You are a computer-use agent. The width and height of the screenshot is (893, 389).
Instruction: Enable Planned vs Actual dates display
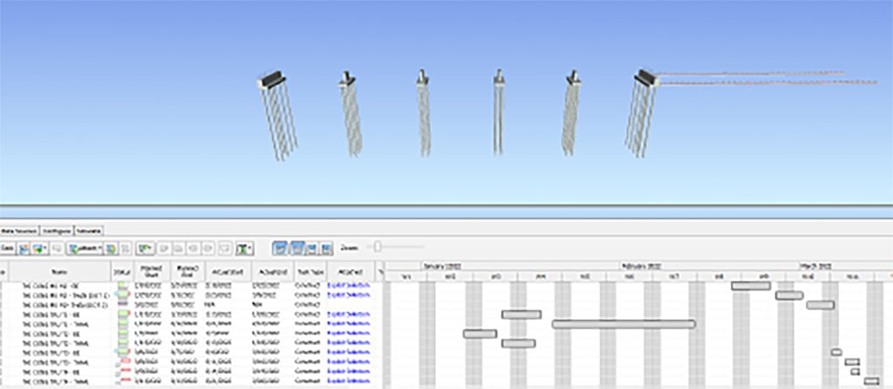click(x=311, y=248)
